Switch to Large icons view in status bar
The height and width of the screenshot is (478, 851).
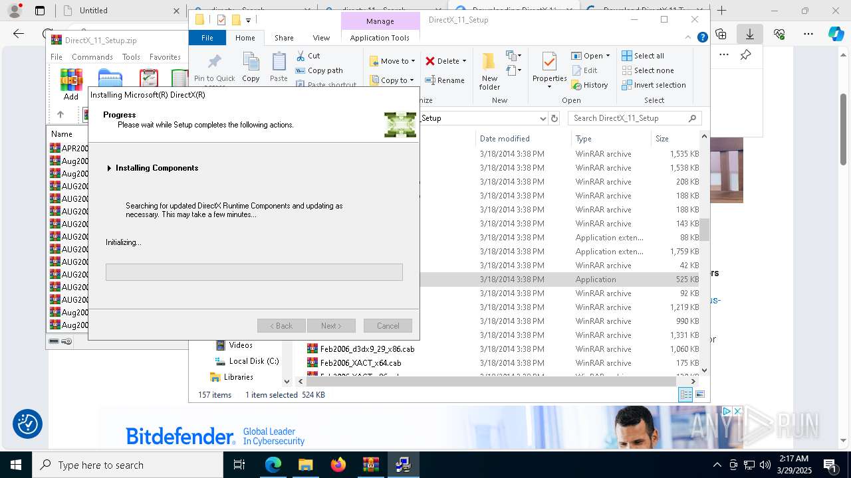point(699,394)
